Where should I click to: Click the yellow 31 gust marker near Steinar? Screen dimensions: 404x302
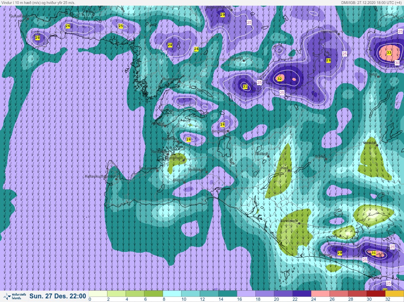click(374, 253)
